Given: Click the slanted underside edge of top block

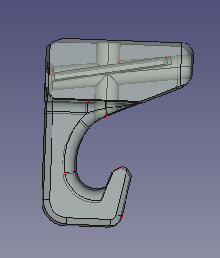Looking at the screenshot, I should coord(160,94).
